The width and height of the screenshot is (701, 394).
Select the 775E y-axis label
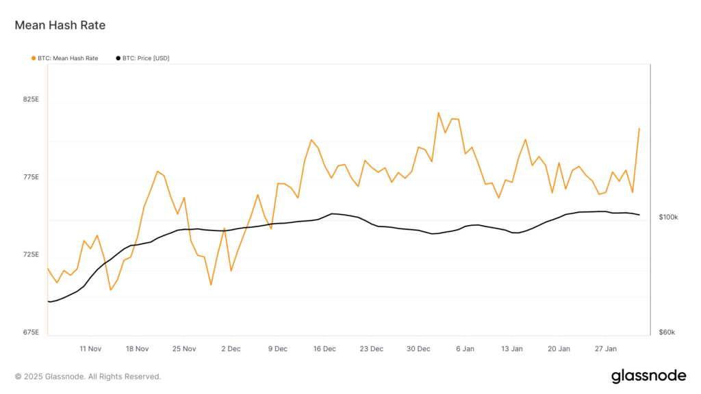pos(31,178)
